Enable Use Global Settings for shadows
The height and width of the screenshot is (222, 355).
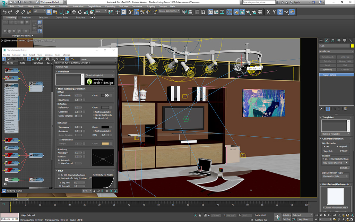(329, 159)
